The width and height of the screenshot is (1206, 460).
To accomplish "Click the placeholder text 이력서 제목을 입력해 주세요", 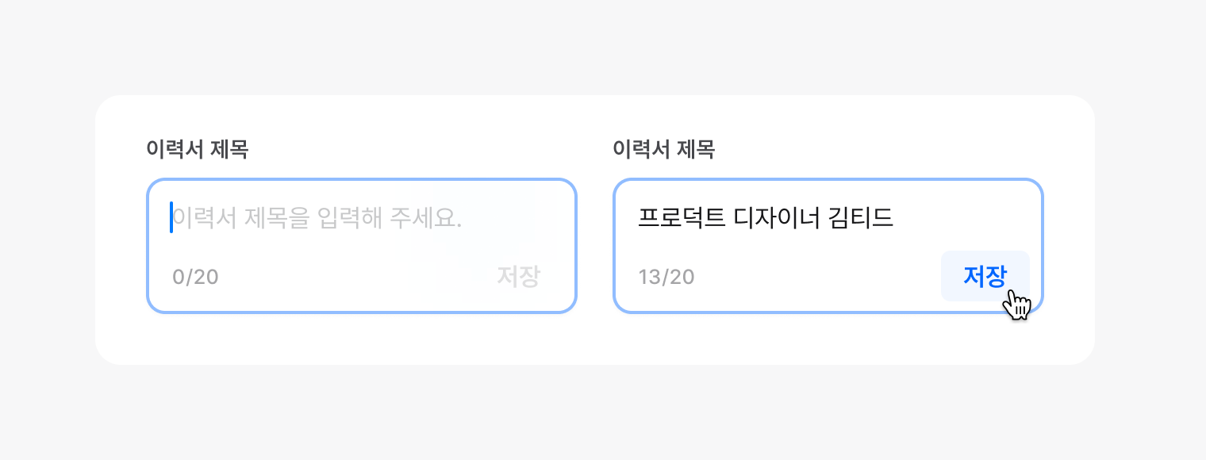I will (317, 218).
